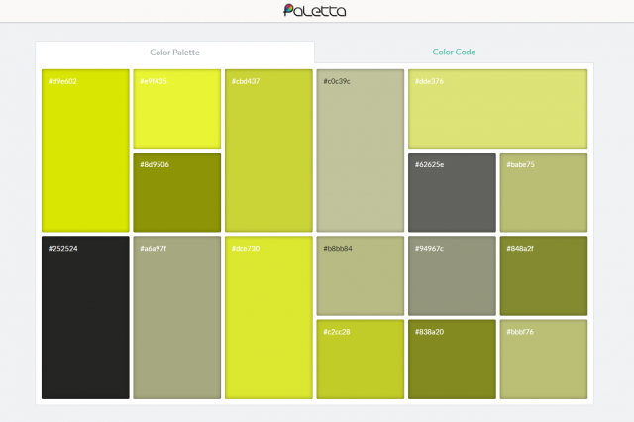The width and height of the screenshot is (634, 422).
Task: Click the wide #dde376 swatch
Action: coord(498,109)
